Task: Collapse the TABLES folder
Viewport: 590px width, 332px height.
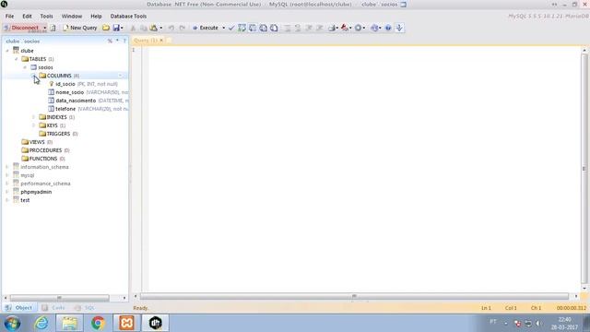Action: click(17, 59)
